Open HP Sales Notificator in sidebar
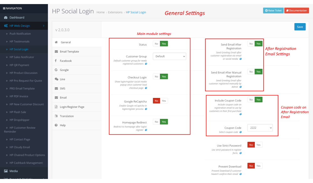Screen dimensions: 313x183 [22, 57]
